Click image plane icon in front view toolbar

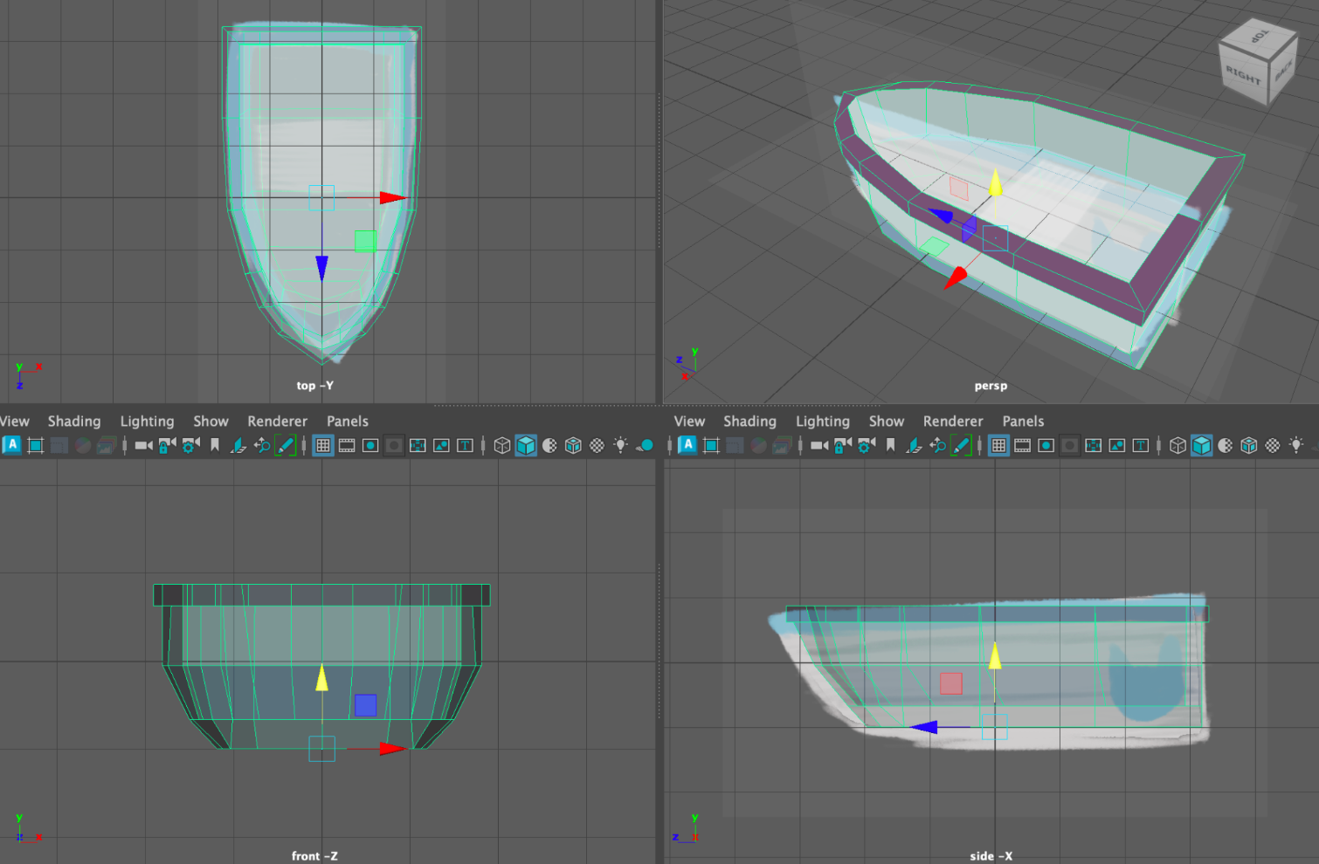click(x=238, y=445)
